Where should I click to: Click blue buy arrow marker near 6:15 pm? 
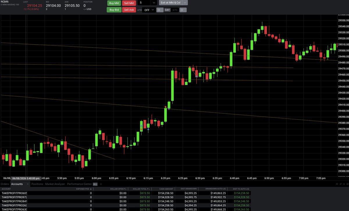(x=148, y=128)
